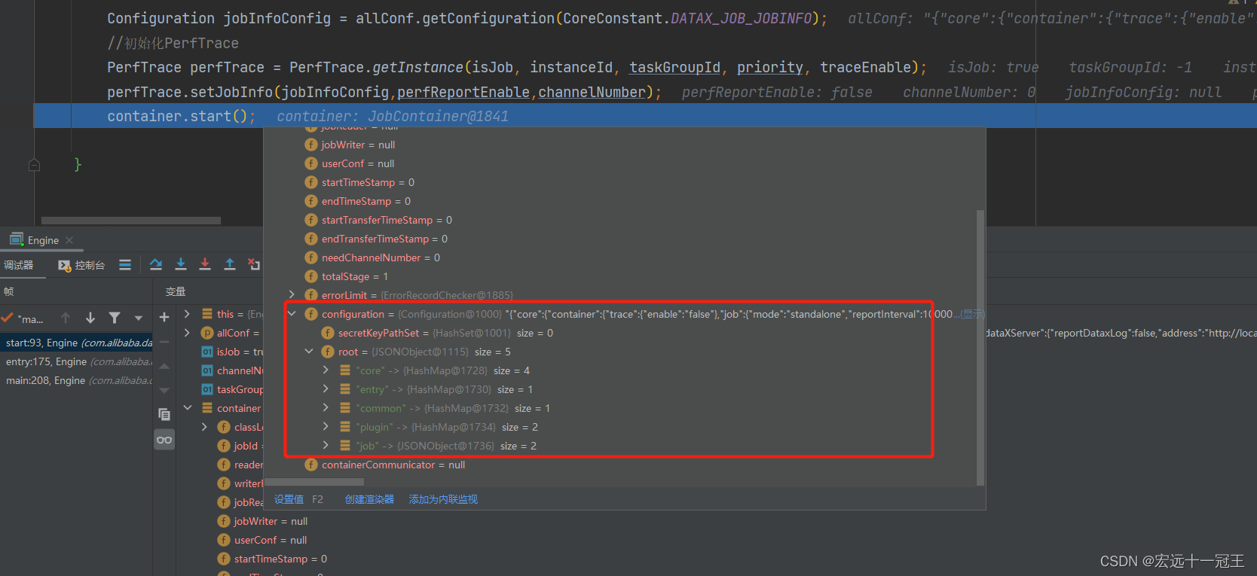Click the 设置值 link in popup

click(289, 499)
